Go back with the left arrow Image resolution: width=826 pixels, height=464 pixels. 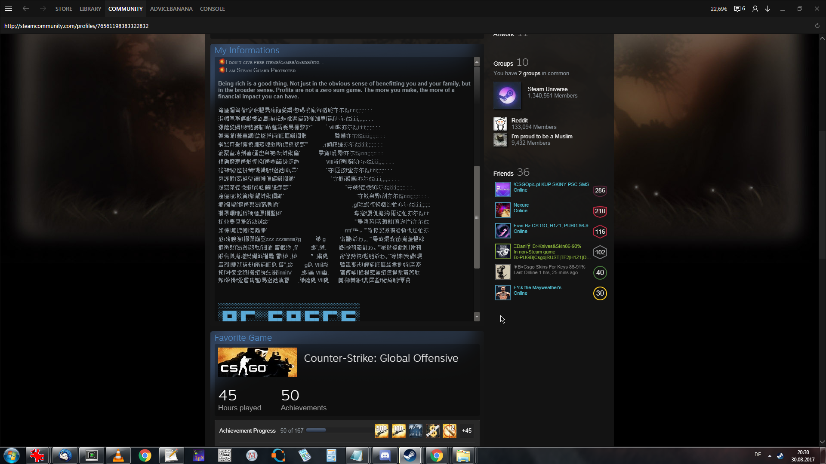(x=26, y=9)
